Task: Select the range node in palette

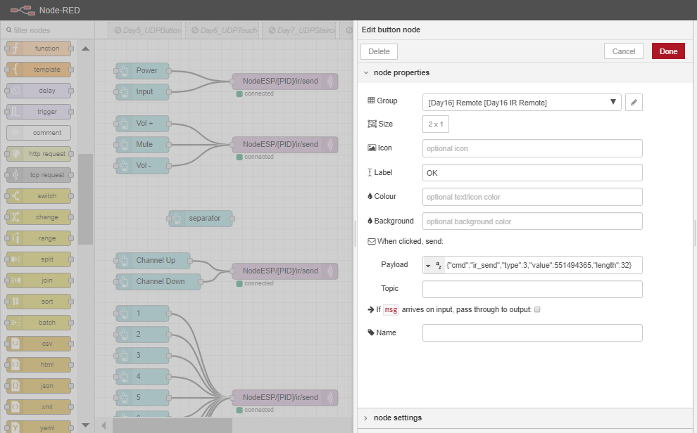Action: click(39, 238)
